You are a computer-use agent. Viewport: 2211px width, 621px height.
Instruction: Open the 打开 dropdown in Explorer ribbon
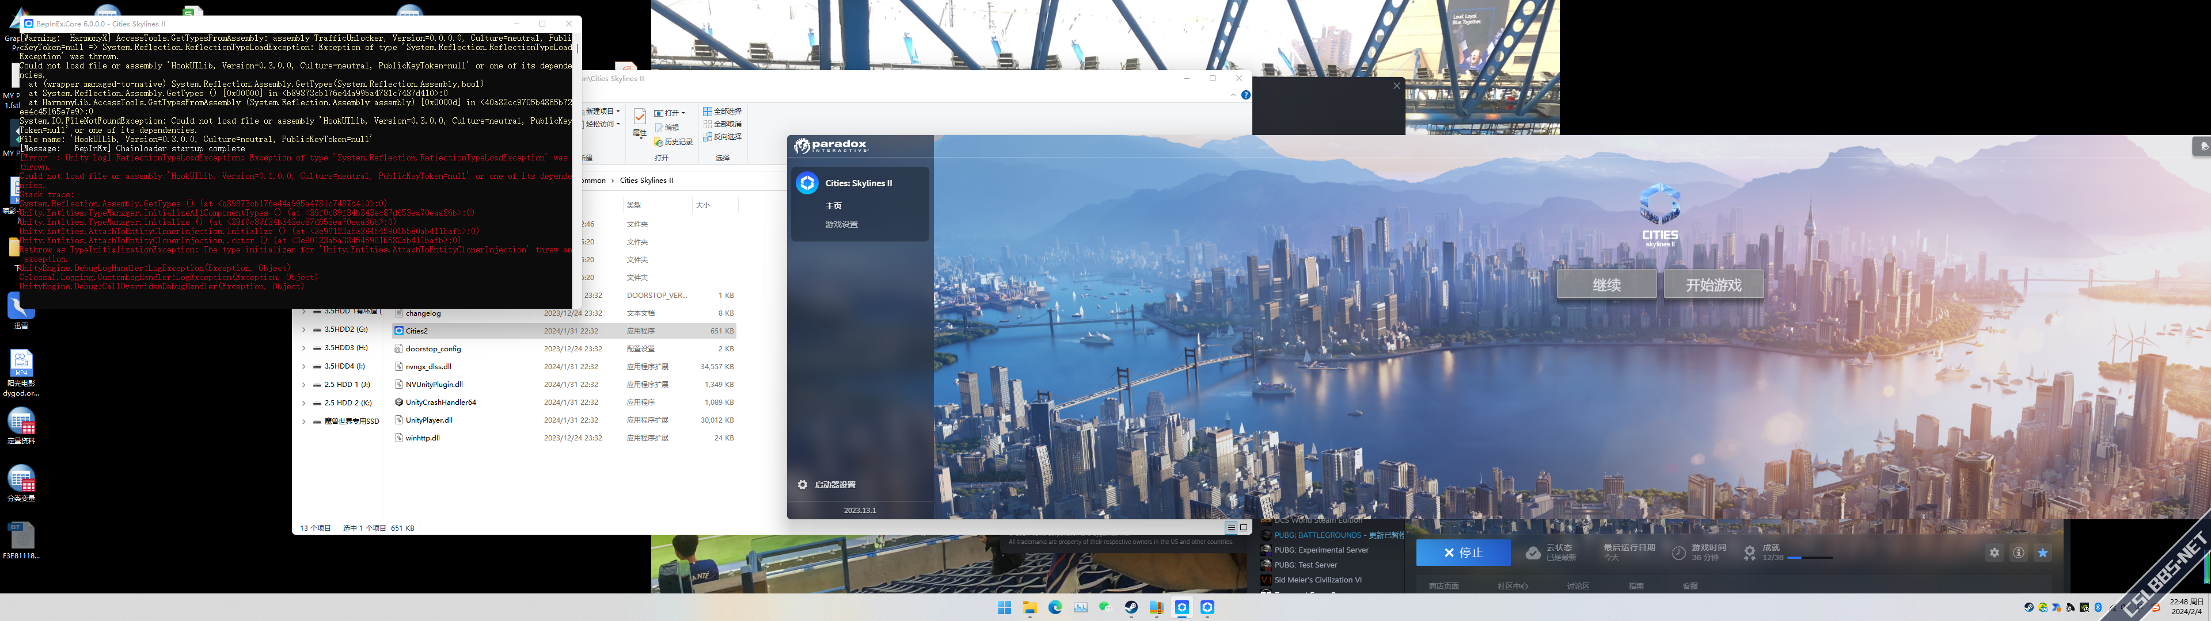click(670, 113)
